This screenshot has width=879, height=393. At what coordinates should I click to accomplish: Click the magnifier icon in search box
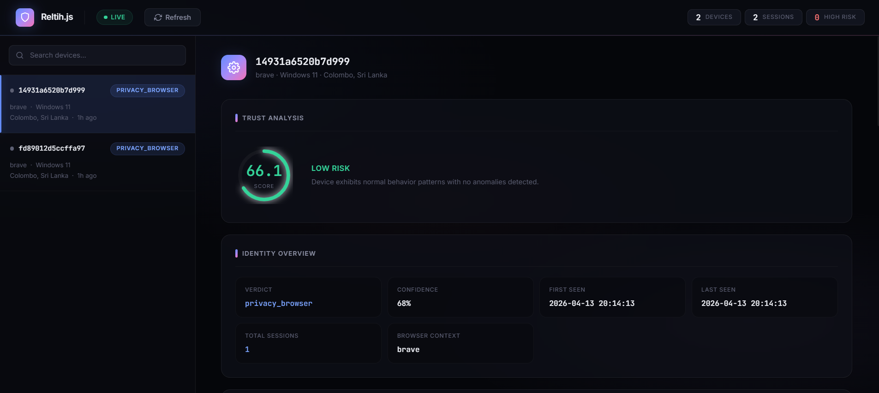pos(20,55)
